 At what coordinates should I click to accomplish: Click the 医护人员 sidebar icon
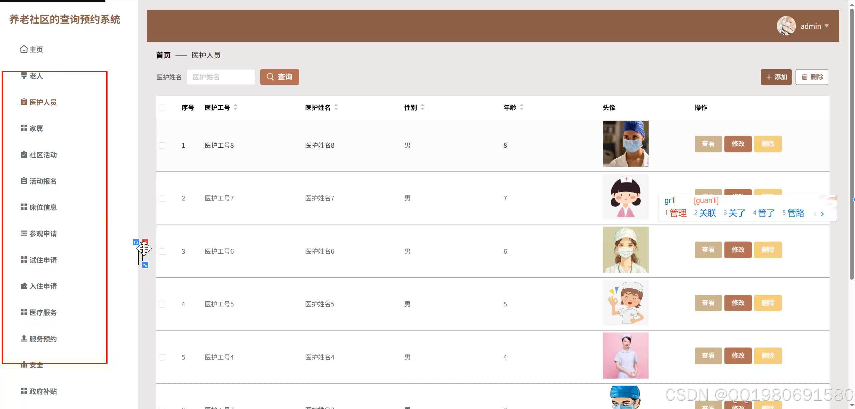point(24,102)
